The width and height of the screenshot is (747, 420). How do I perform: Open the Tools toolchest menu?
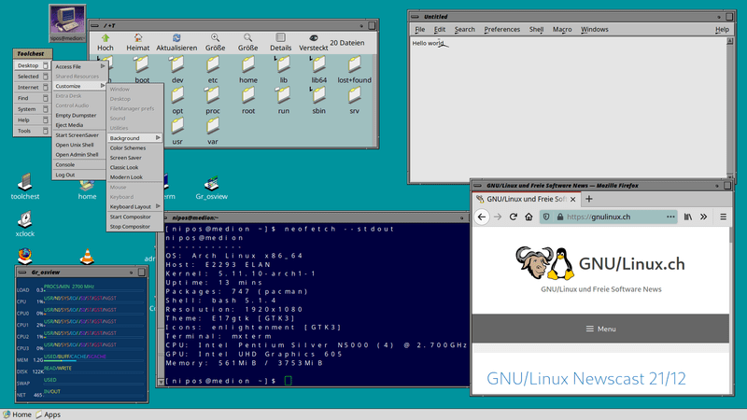32,131
